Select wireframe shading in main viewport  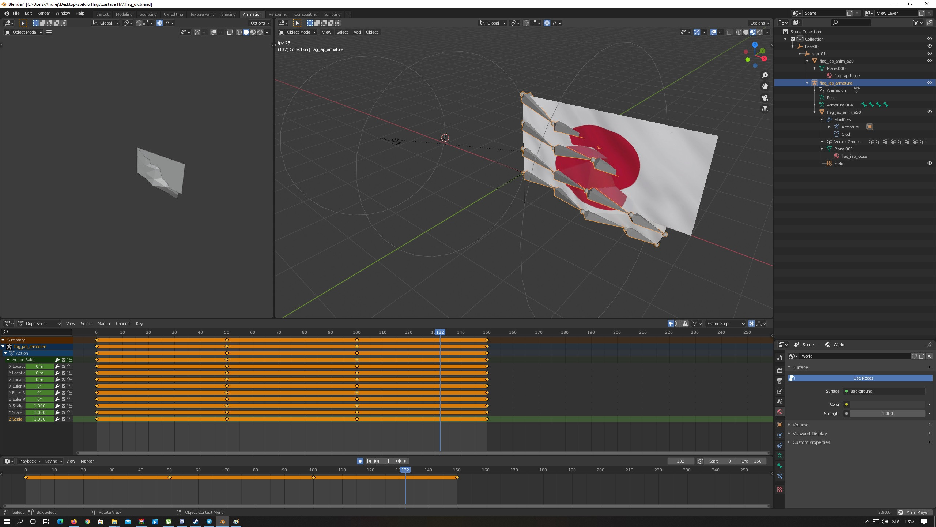(739, 32)
